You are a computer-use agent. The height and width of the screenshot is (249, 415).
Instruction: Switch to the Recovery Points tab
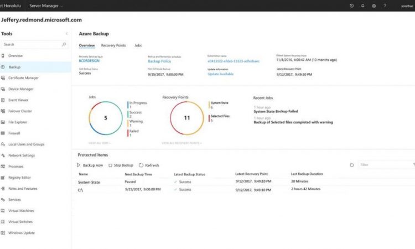[113, 45]
